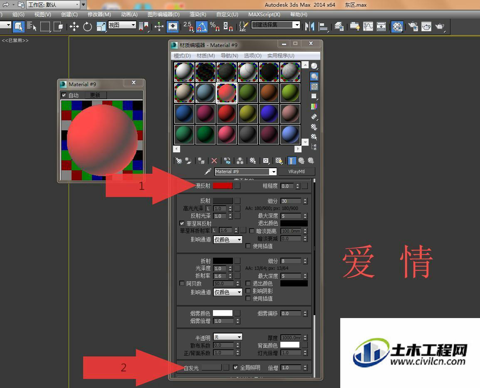This screenshot has height=388, width=480.
Task: Open the 工作区: 默认 workspace dropdown
Action: [x=53, y=5]
